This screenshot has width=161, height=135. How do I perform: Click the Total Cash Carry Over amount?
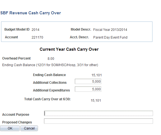tap(96, 101)
